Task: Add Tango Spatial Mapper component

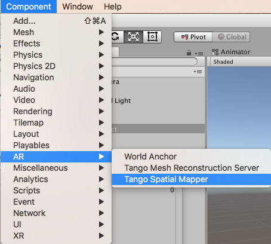Action: point(191,179)
